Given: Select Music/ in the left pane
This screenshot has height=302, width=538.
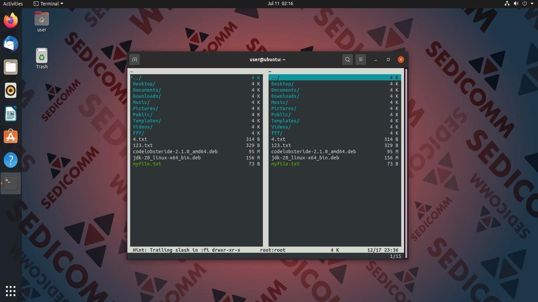Looking at the screenshot, I should tap(196, 102).
